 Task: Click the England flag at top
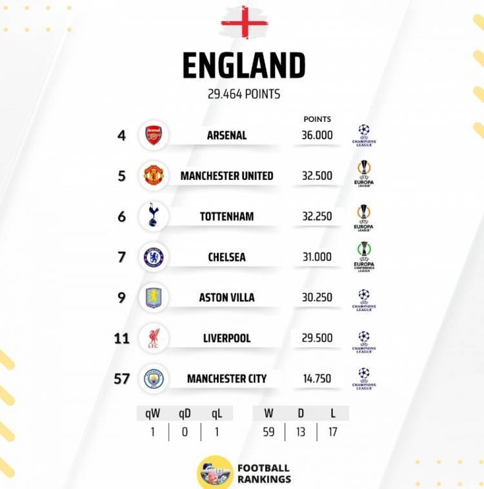pos(244,23)
